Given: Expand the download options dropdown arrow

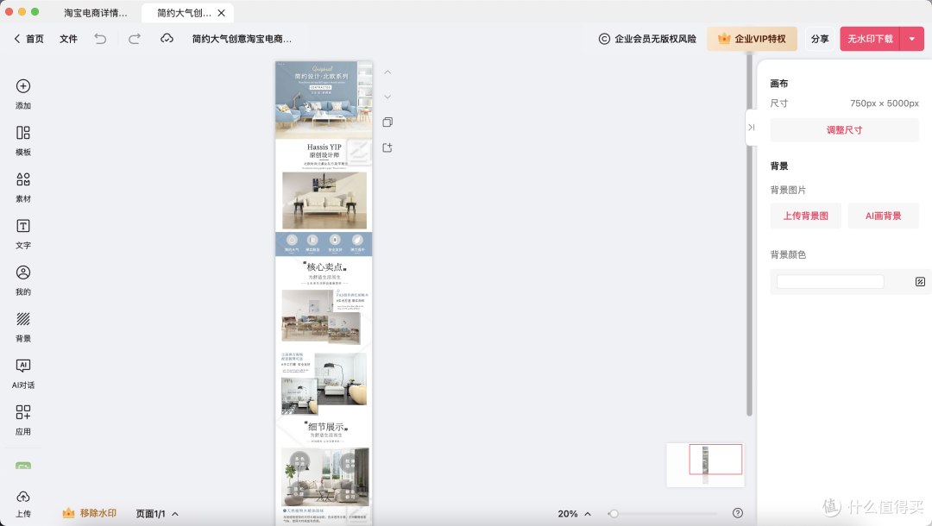Looking at the screenshot, I should (x=912, y=39).
